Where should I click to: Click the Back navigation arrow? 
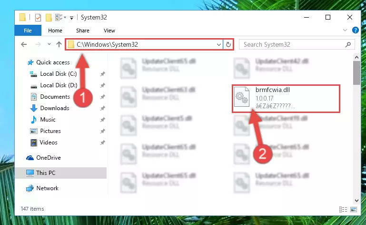[24, 44]
